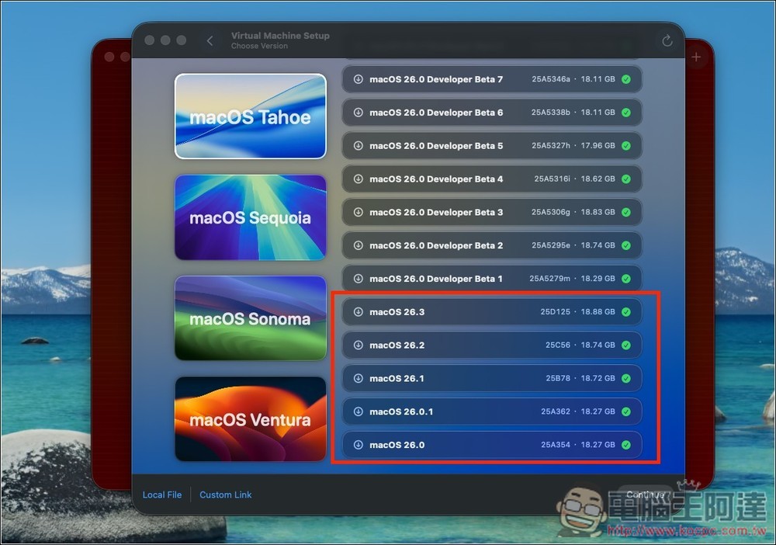Viewport: 776px width, 545px height.
Task: Click build 25C56 · 18.74 GB text
Action: click(580, 345)
